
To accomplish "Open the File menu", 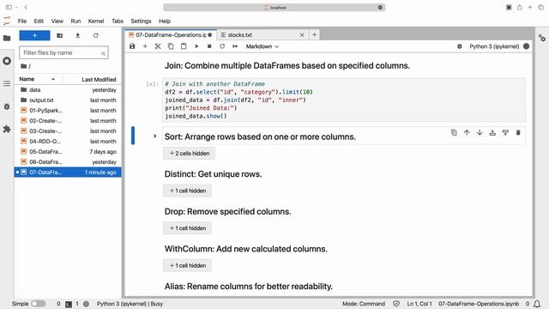I will click(22, 21).
